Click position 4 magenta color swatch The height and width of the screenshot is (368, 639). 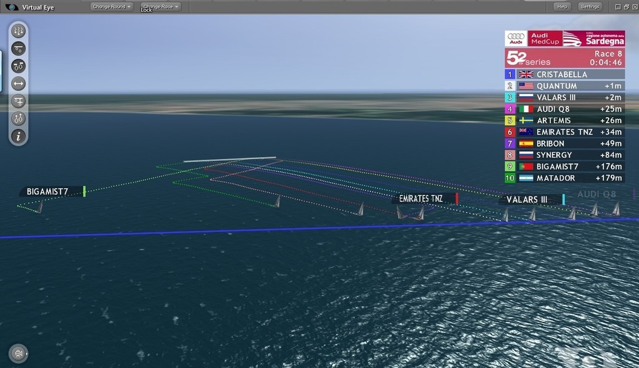coord(510,109)
